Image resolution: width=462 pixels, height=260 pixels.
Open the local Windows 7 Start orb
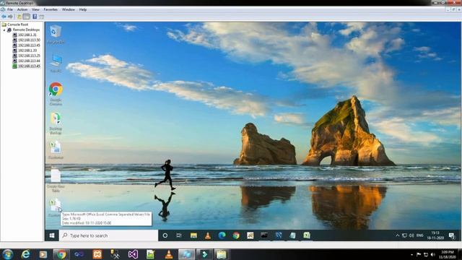8,254
